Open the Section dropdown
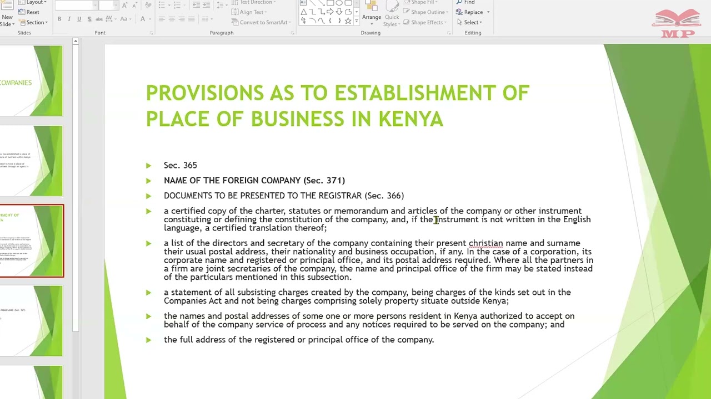 click(x=33, y=22)
